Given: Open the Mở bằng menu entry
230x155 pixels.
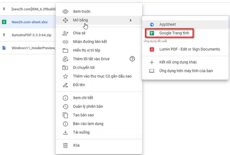Looking at the screenshot, I should click(99, 20).
